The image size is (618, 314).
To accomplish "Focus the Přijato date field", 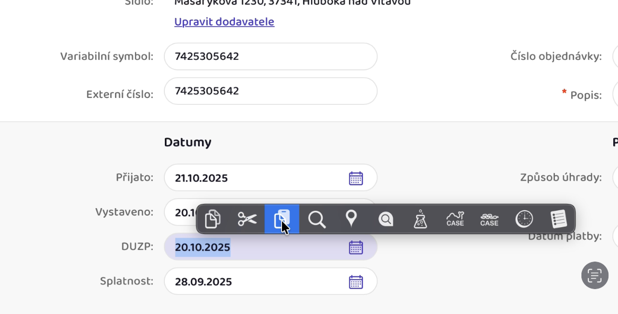I will (254, 178).
